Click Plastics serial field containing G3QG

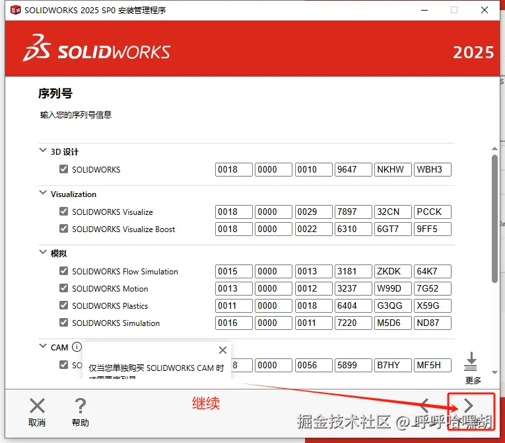coord(393,305)
